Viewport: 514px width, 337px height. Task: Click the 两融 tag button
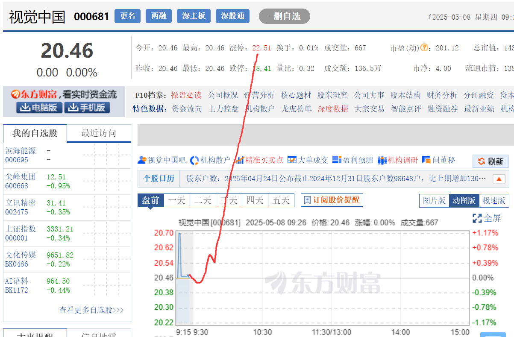[159, 16]
